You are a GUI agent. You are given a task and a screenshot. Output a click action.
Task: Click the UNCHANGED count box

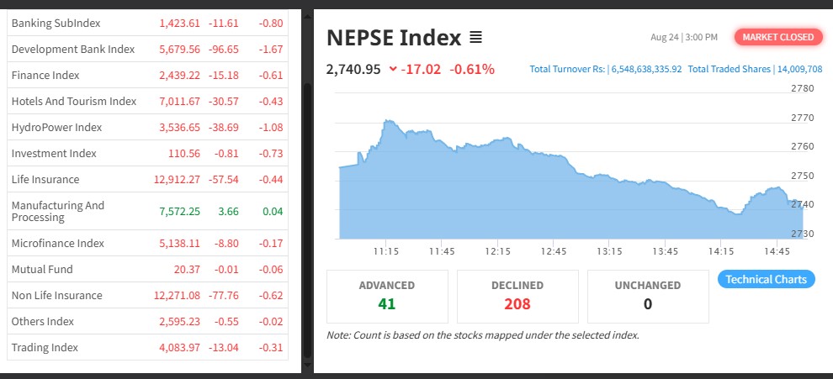648,296
